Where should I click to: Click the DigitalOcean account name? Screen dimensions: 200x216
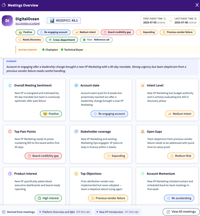pyautogui.click(x=27, y=19)
